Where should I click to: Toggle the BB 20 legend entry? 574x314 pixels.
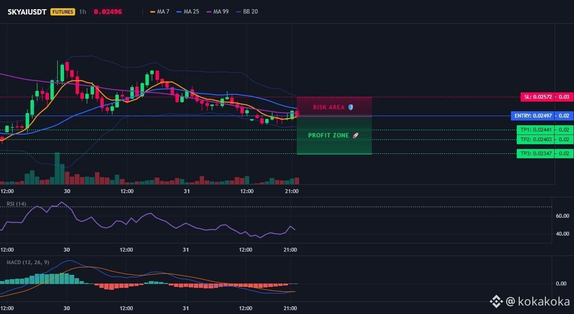click(247, 12)
